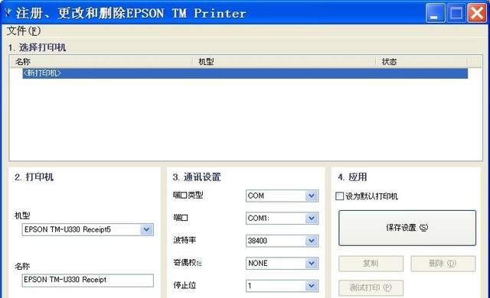This screenshot has width=490, height=298.
Task: Click the 名称 column header
Action: pyautogui.click(x=100, y=62)
